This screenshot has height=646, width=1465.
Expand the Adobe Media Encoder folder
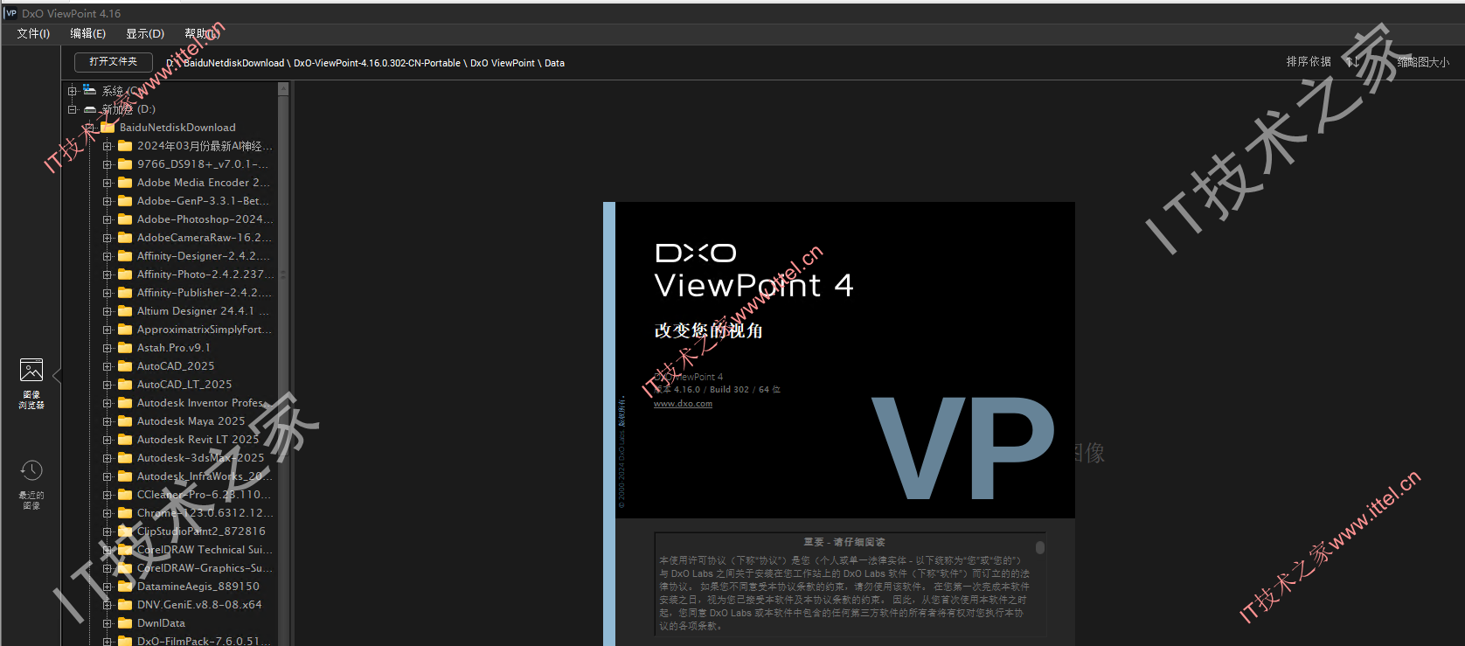108,183
